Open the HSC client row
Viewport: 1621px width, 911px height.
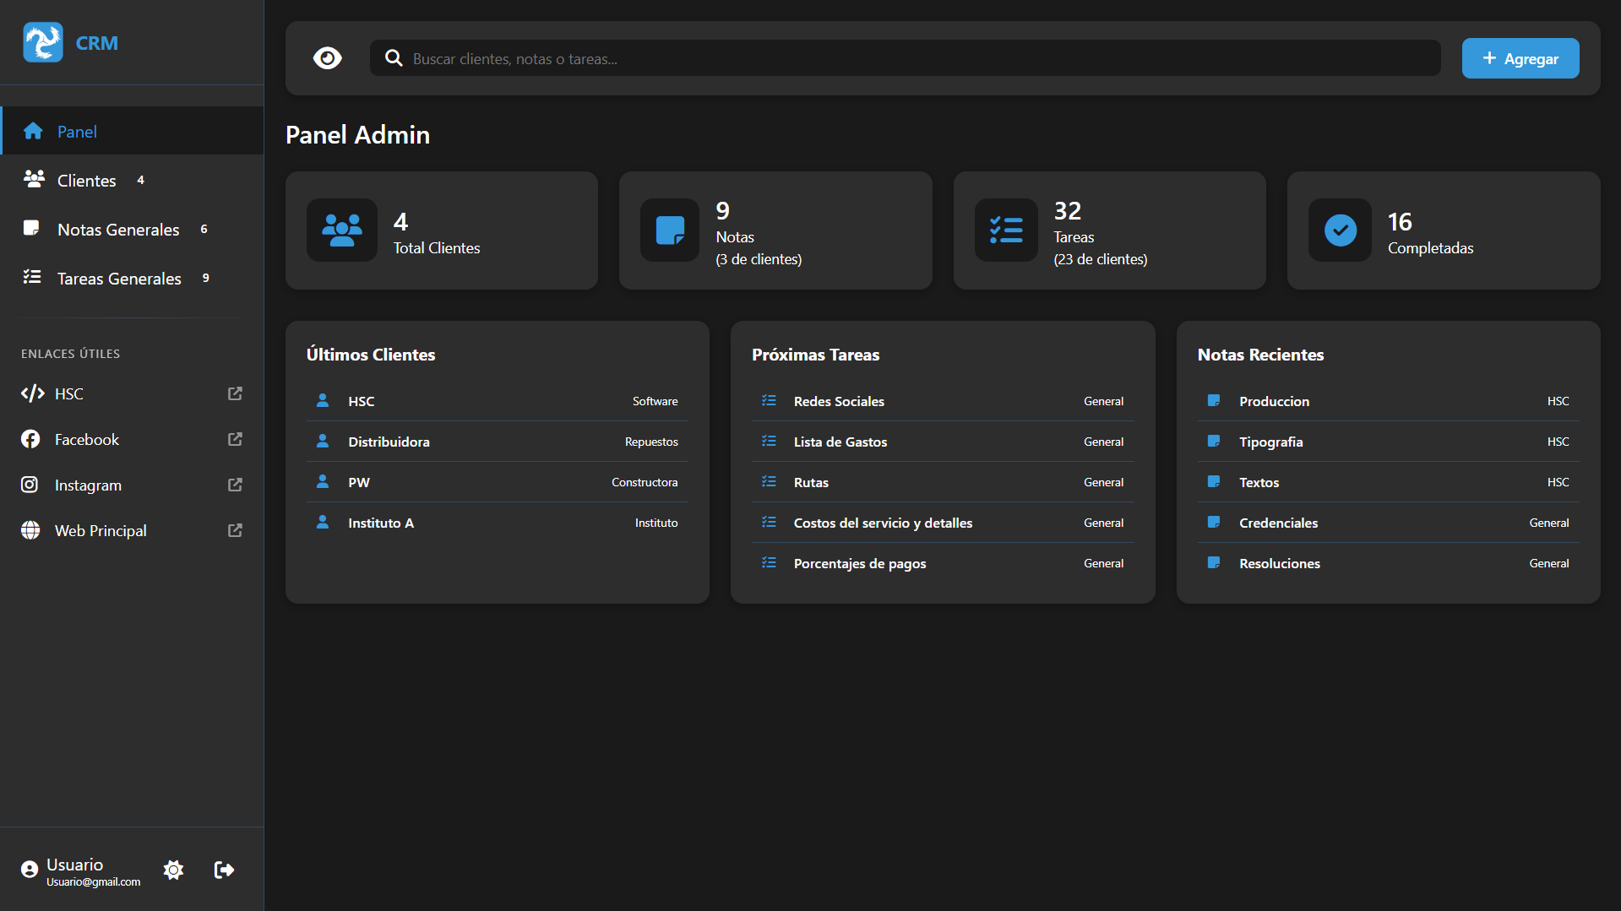pyautogui.click(x=498, y=401)
